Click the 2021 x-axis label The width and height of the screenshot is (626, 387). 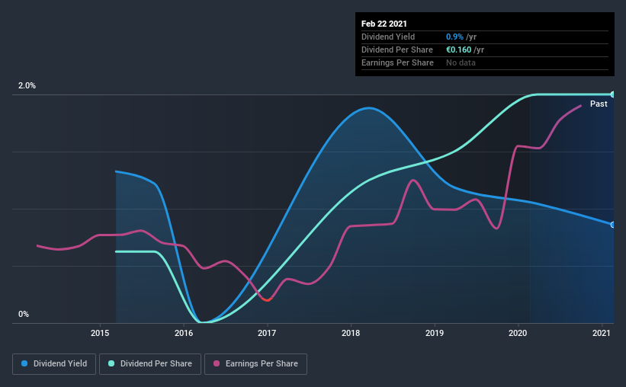point(602,333)
